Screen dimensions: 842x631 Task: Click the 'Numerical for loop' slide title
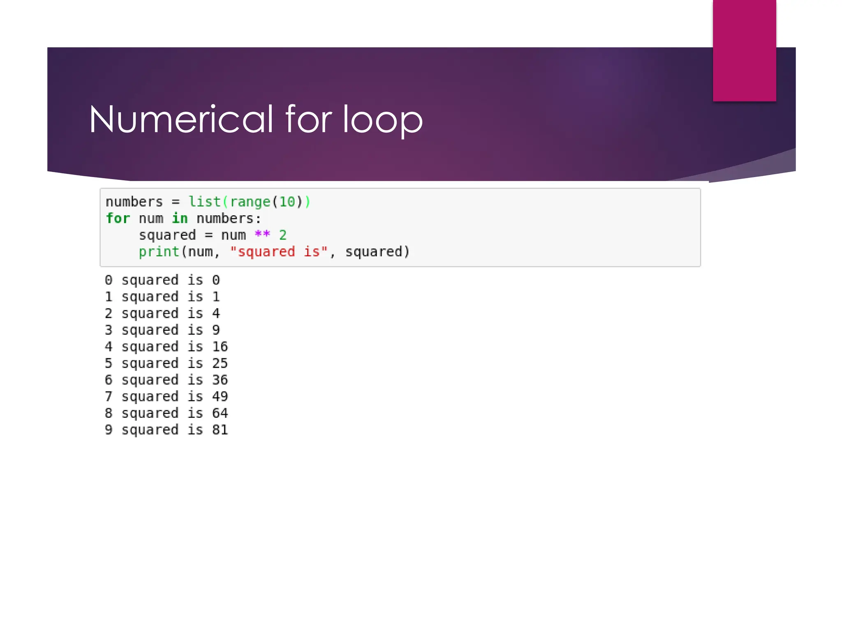255,120
